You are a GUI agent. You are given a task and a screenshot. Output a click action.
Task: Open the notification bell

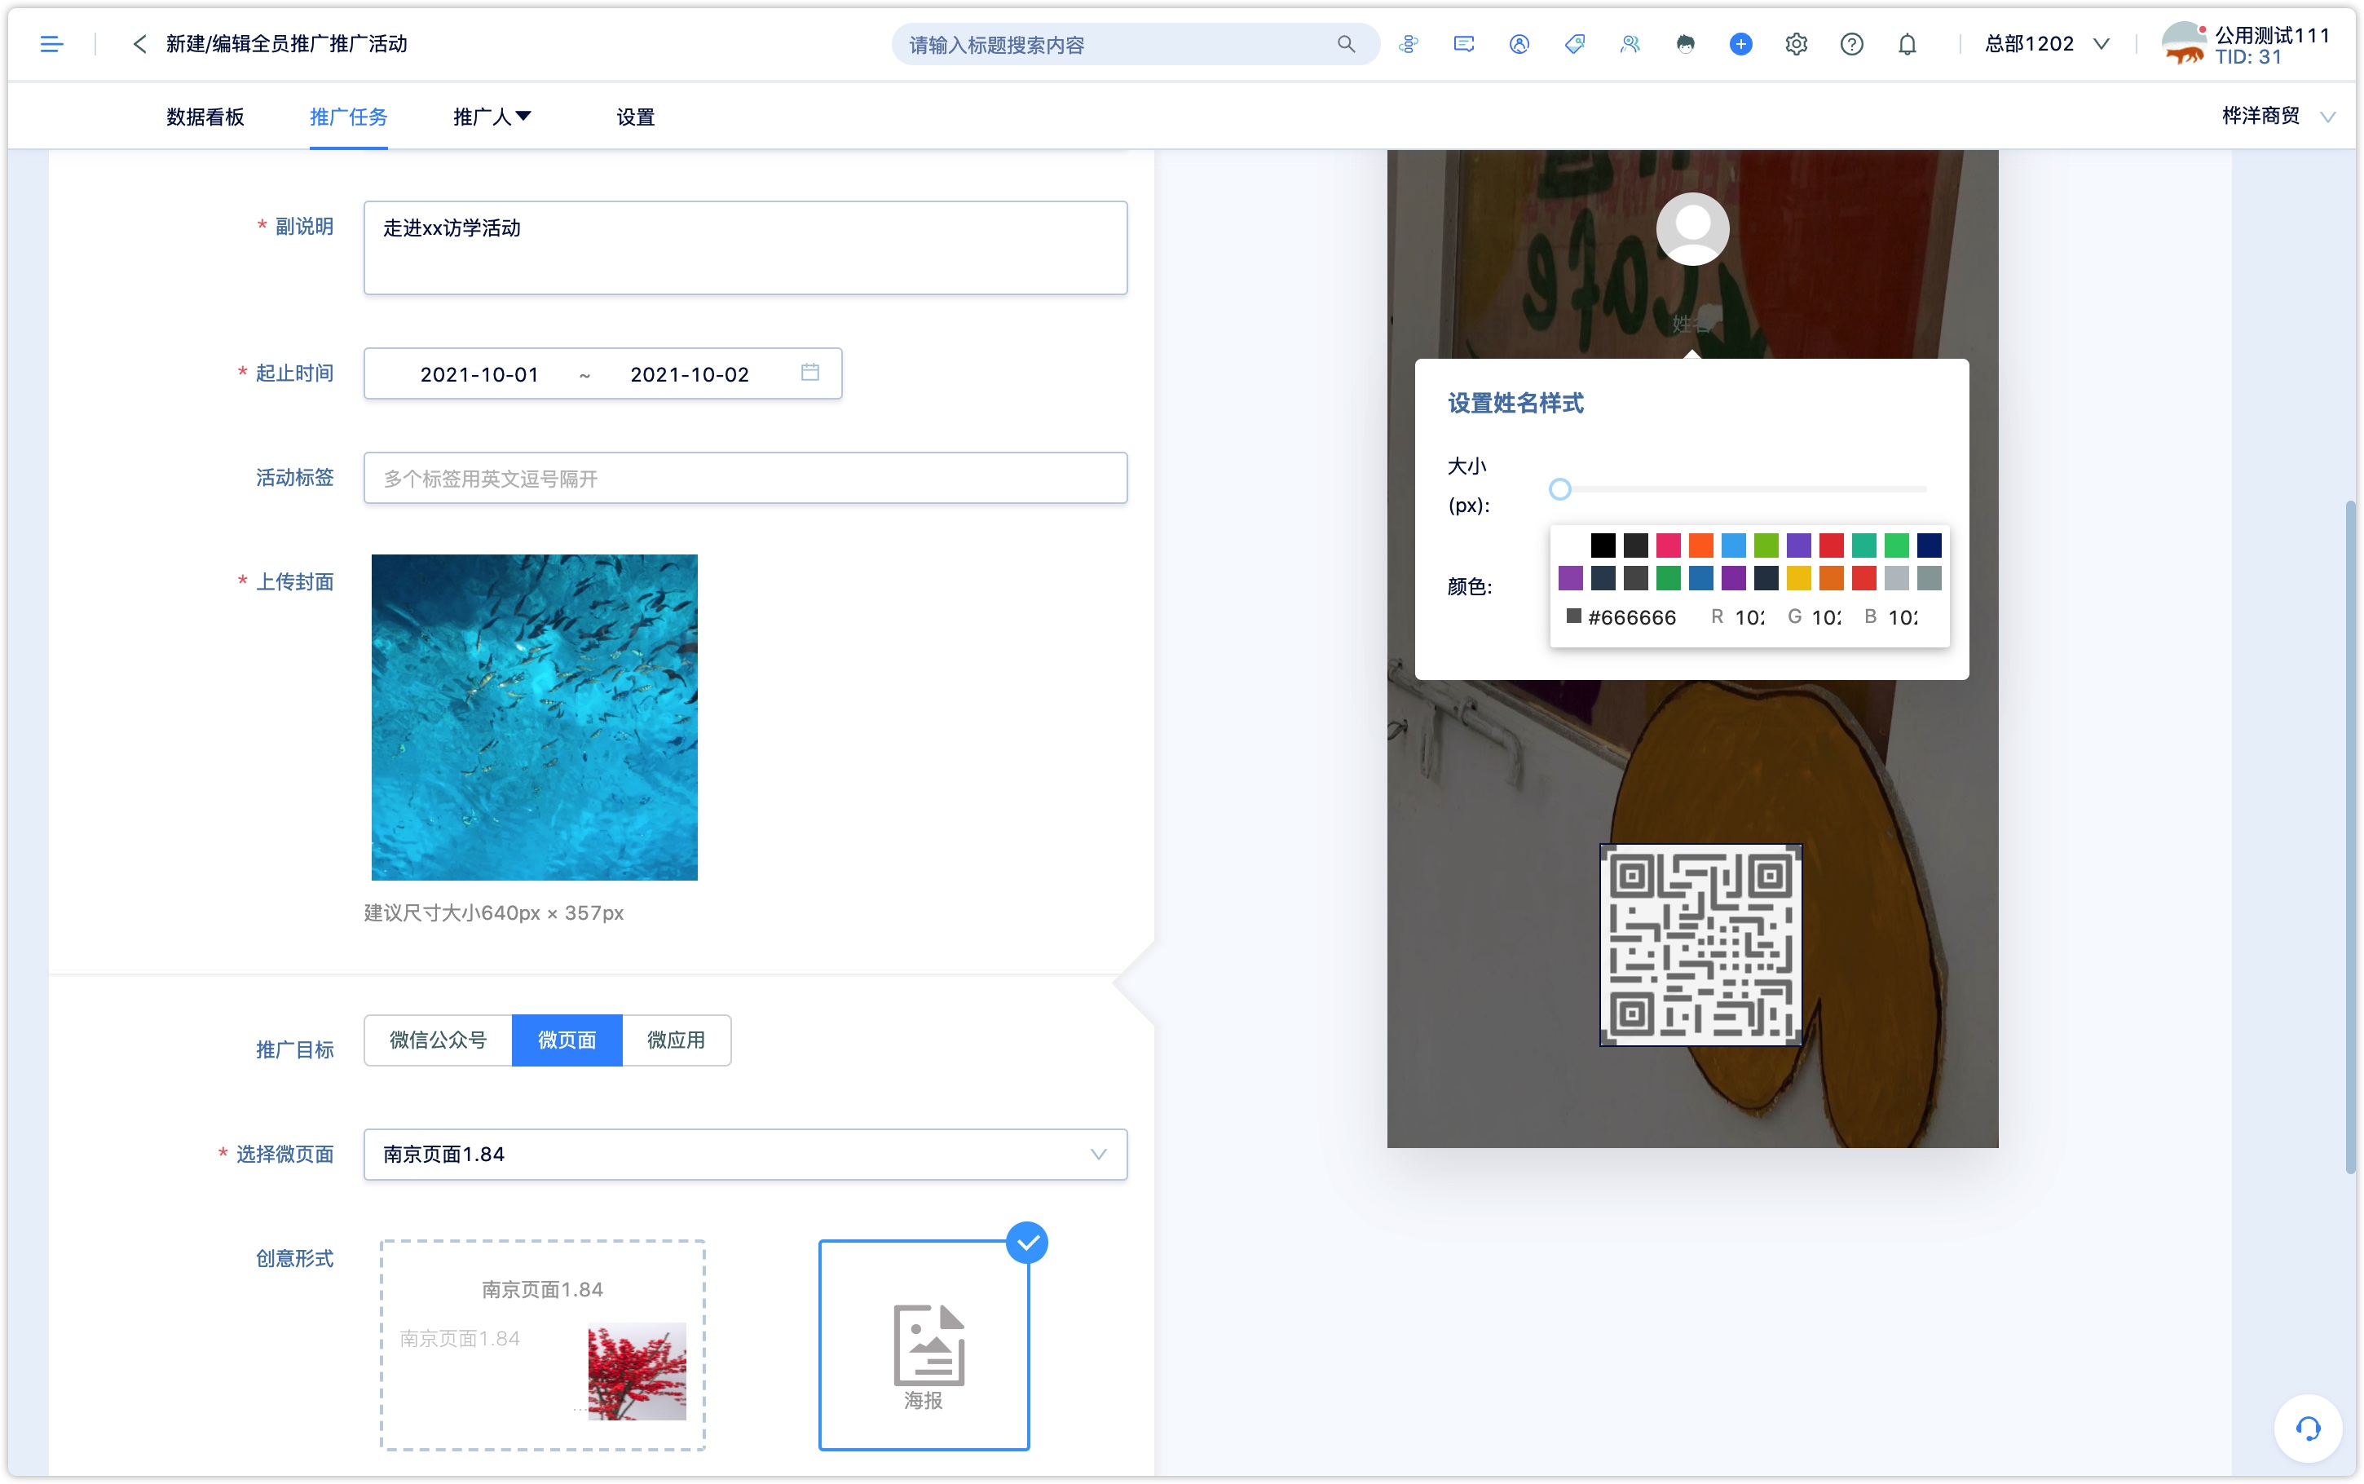(x=1907, y=44)
